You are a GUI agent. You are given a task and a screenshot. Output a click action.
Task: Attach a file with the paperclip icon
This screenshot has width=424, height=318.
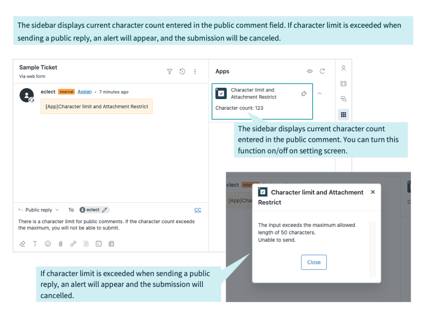pyautogui.click(x=60, y=243)
